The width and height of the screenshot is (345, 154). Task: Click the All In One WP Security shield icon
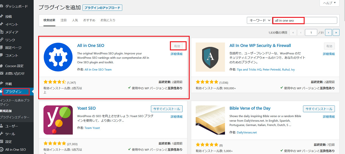click(x=210, y=57)
